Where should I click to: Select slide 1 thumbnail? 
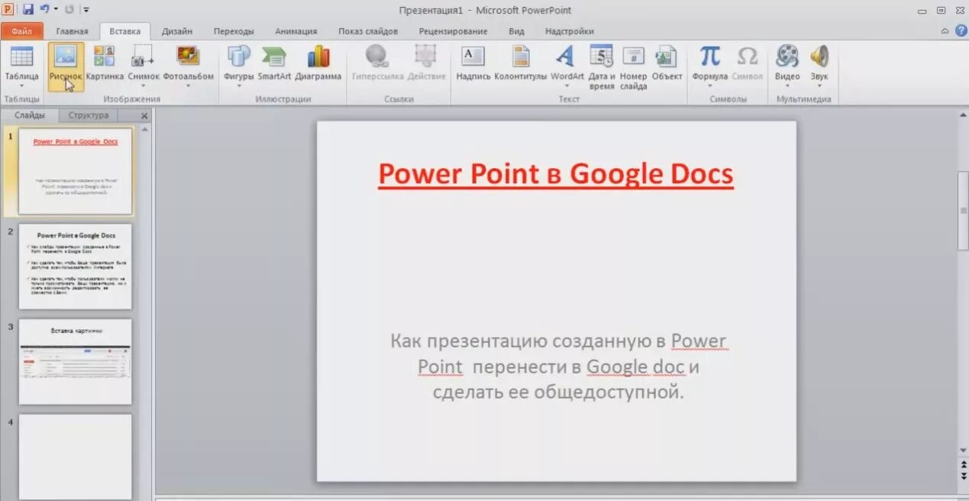tap(75, 171)
